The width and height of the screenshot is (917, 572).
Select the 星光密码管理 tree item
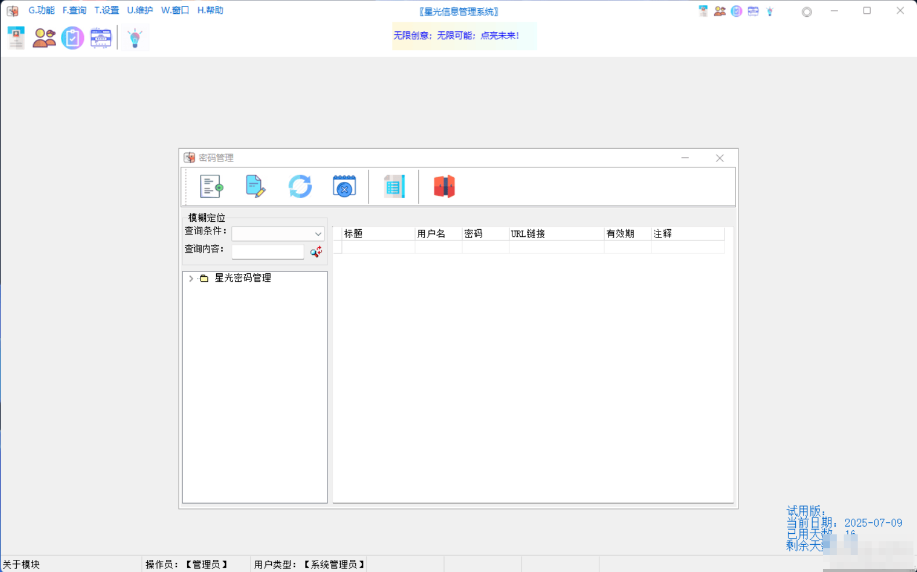point(243,278)
